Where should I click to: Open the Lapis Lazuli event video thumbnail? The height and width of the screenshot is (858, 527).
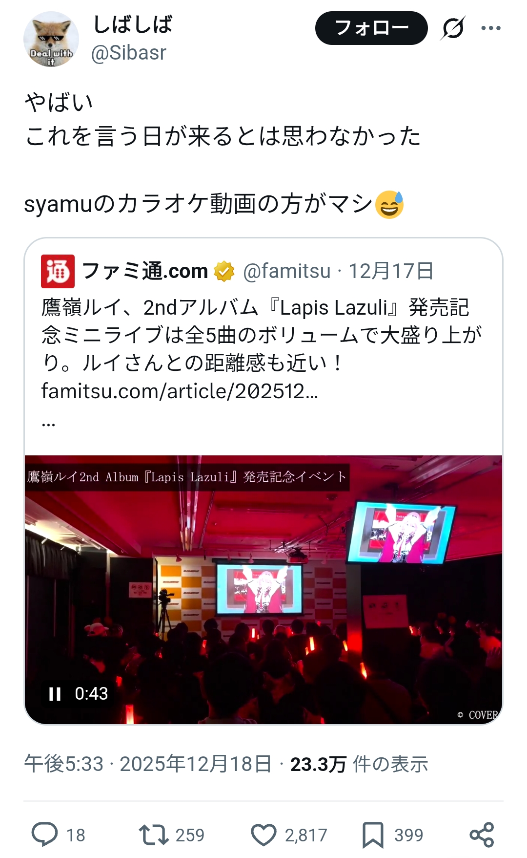(263, 590)
